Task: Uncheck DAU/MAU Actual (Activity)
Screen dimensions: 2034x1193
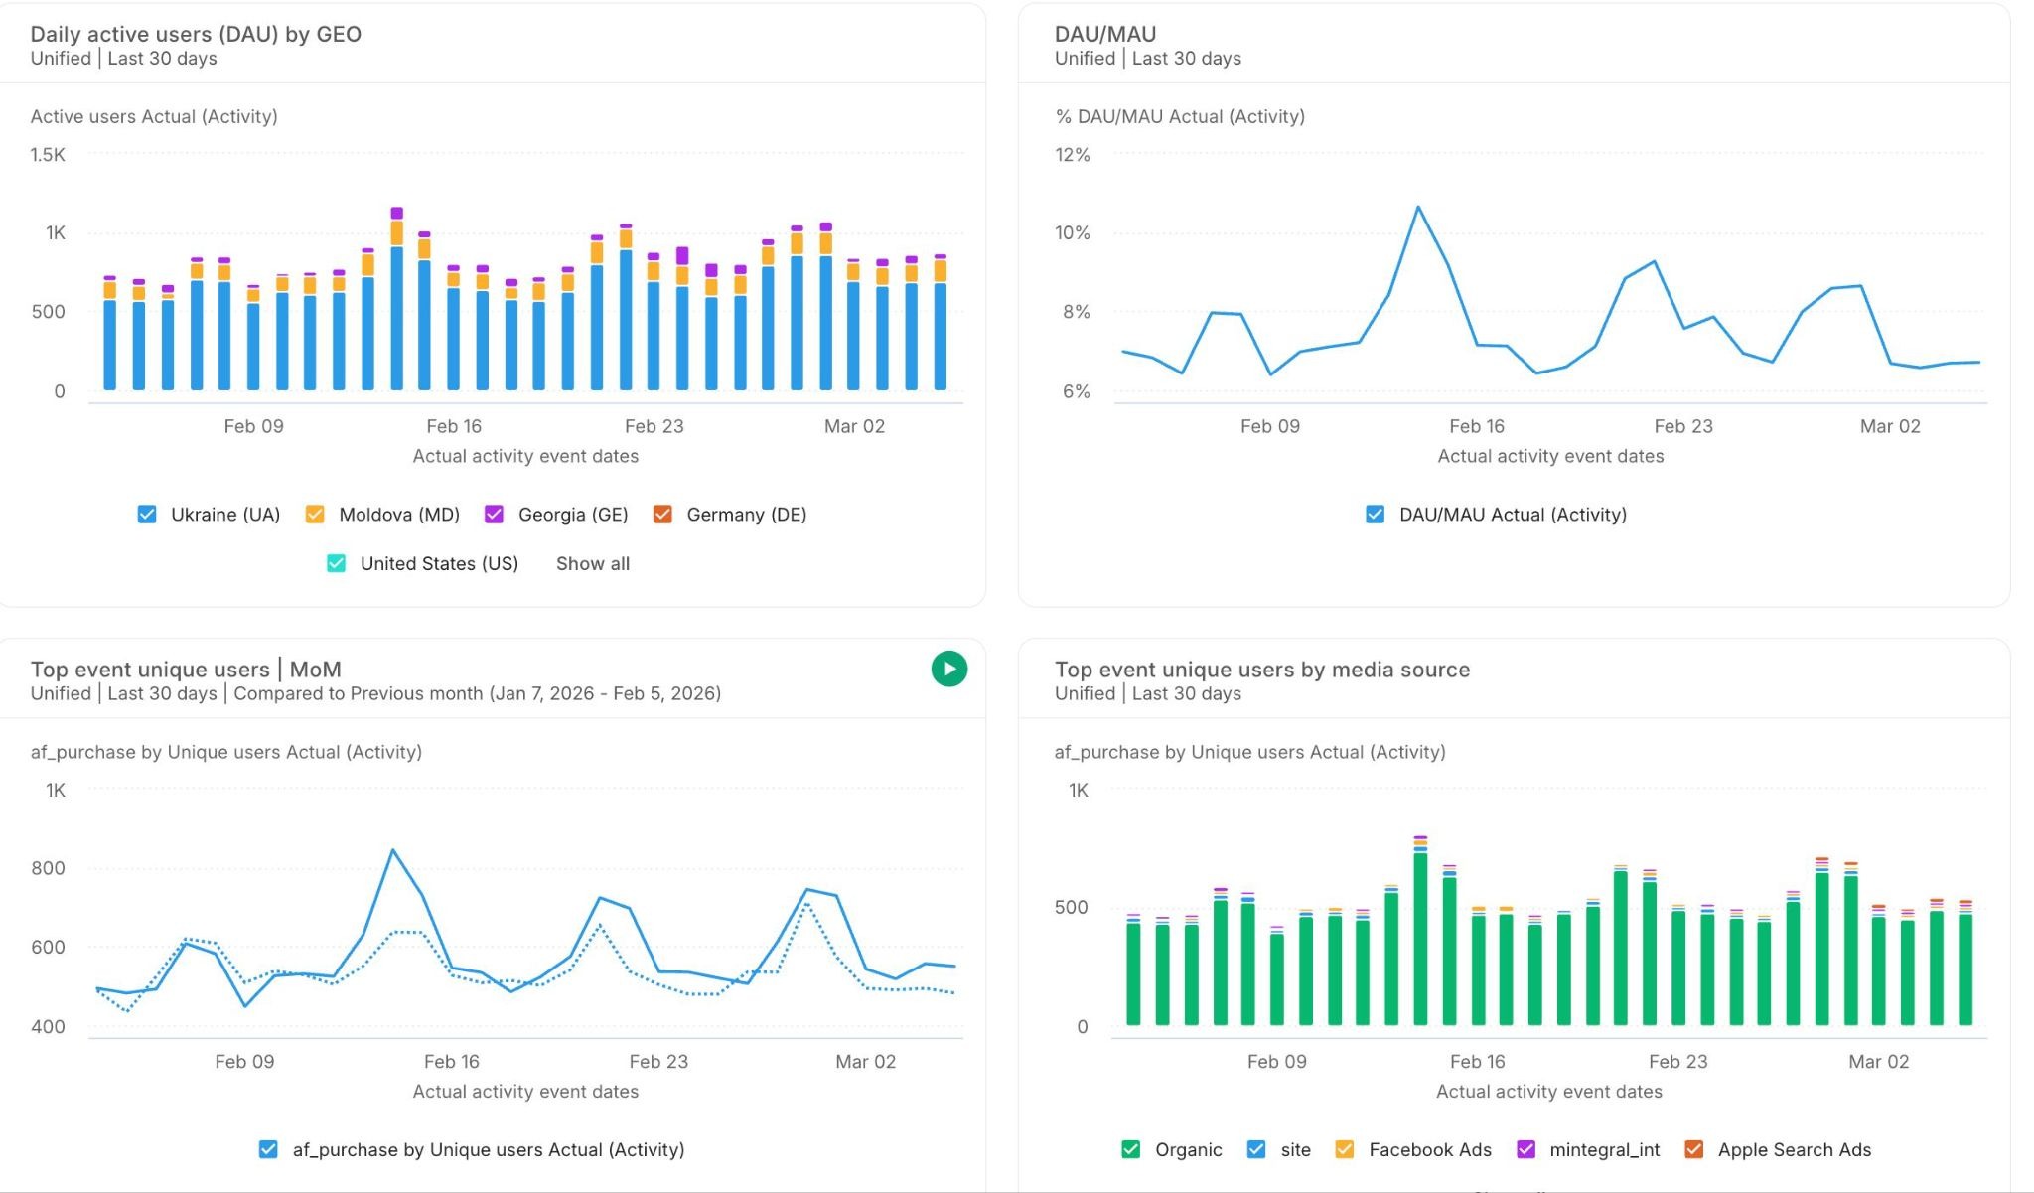Action: (x=1374, y=515)
